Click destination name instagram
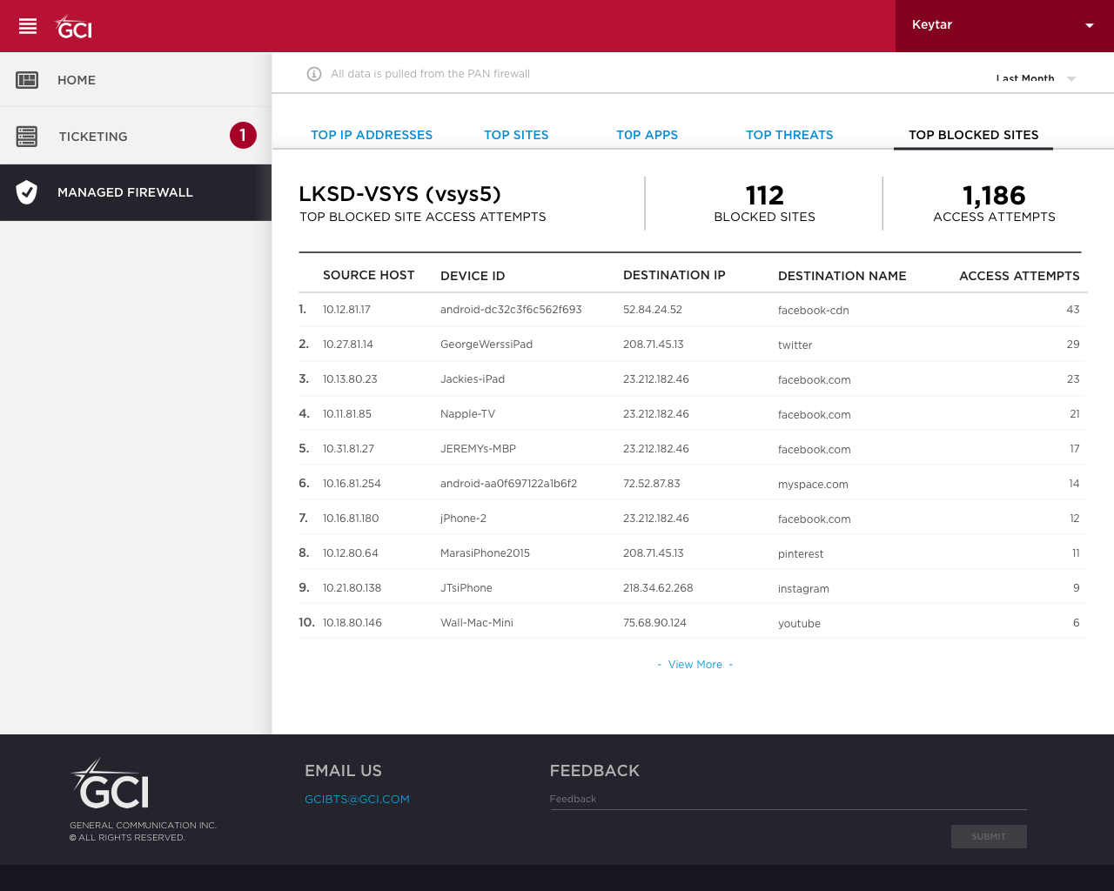The height and width of the screenshot is (891, 1114). click(x=803, y=589)
